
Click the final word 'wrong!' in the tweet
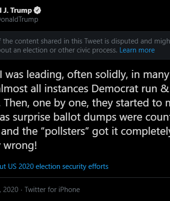pos(20,146)
